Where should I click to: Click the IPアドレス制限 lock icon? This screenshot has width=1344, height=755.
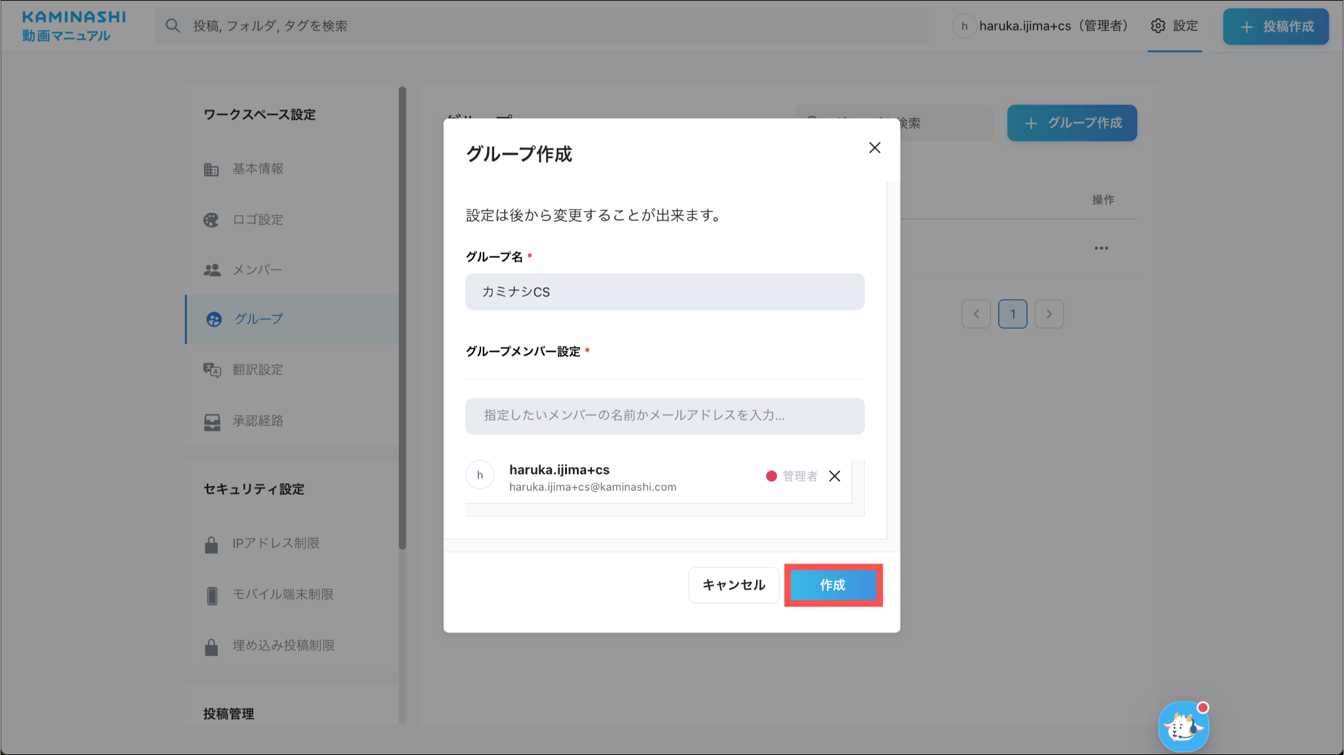pos(211,544)
